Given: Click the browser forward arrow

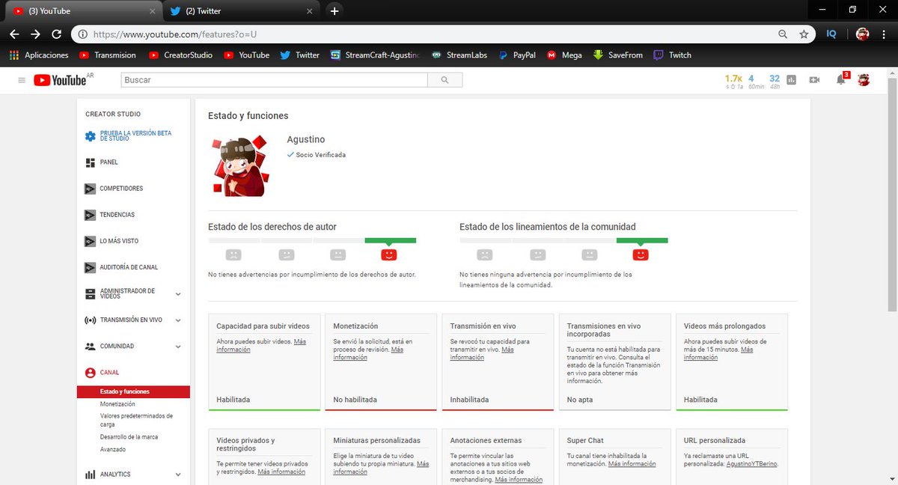Looking at the screenshot, I should pyautogui.click(x=35, y=34).
